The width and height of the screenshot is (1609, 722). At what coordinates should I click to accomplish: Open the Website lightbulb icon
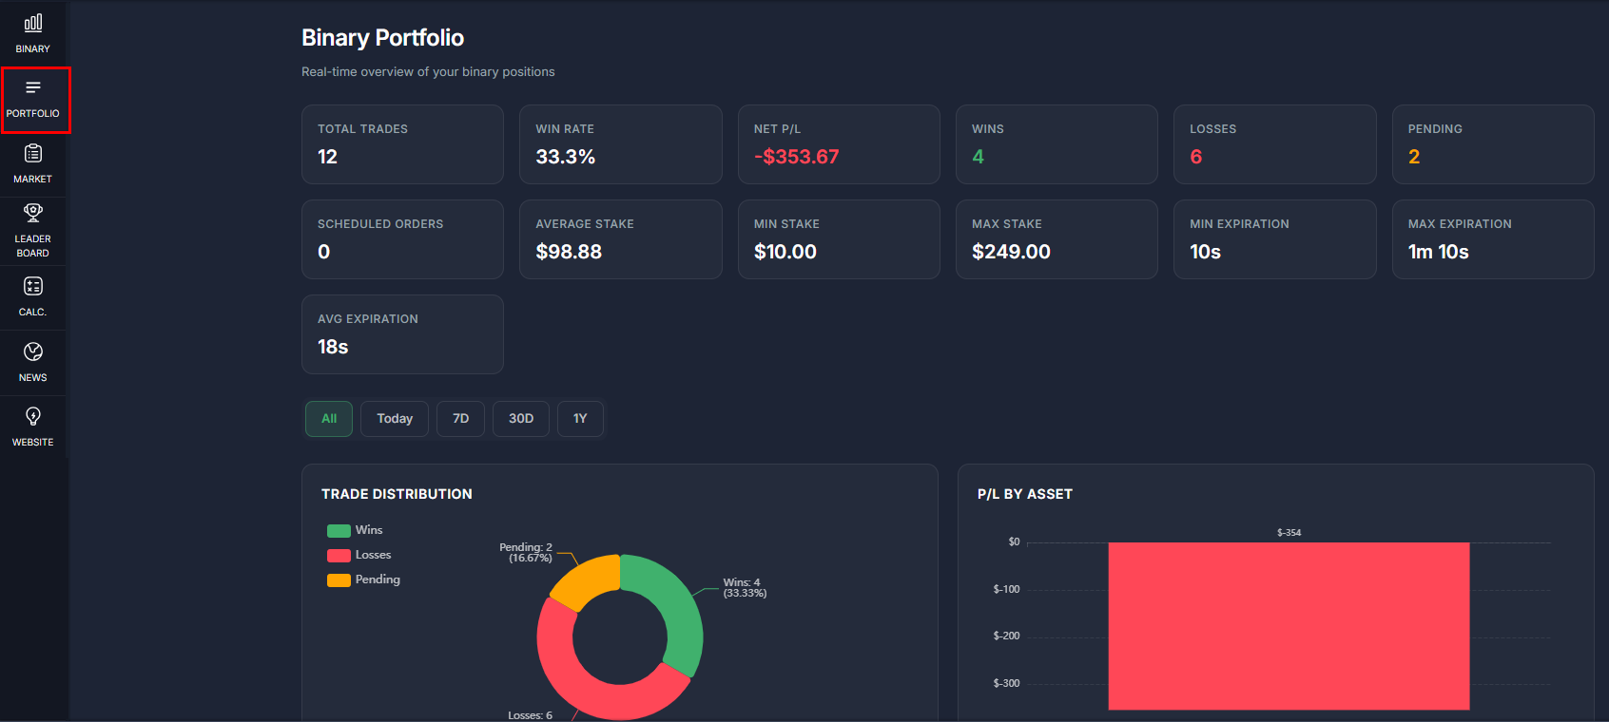[x=33, y=417]
